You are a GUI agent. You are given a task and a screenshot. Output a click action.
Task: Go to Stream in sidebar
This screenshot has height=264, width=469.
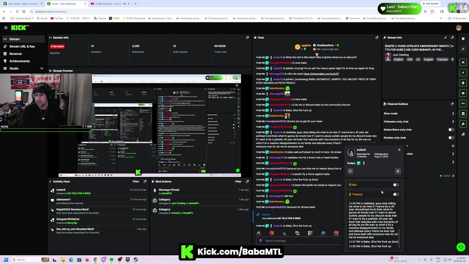click(x=23, y=39)
